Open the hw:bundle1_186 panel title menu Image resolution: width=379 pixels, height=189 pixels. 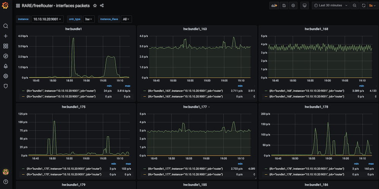pyautogui.click(x=316, y=185)
